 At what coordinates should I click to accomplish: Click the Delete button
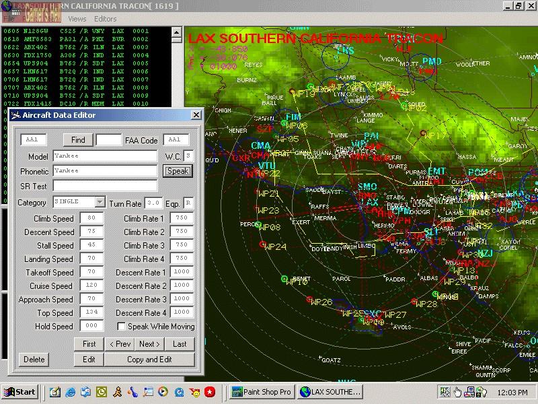[34, 360]
